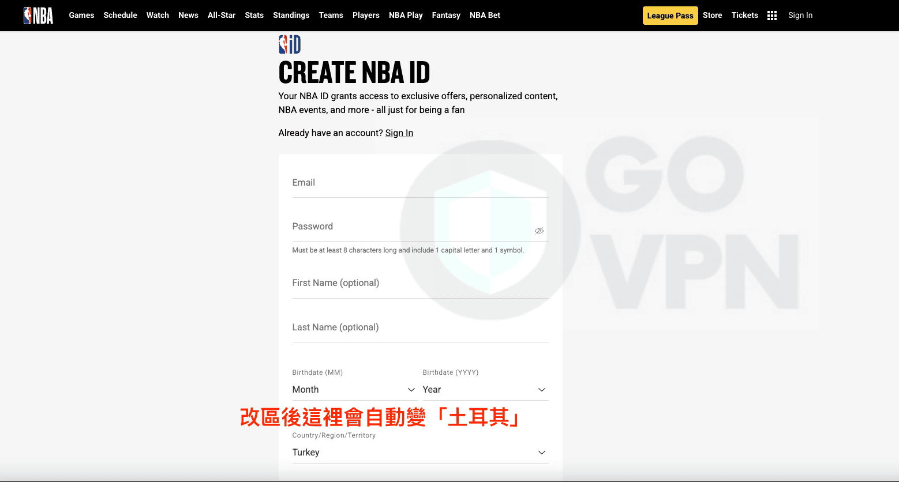Screen dimensions: 899x482
Task: Open the Teams menu
Action: click(331, 16)
